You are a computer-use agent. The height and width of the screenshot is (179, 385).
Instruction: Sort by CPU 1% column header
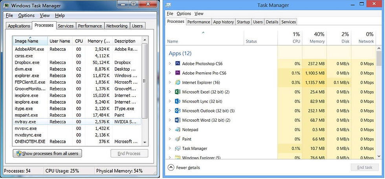point(290,38)
